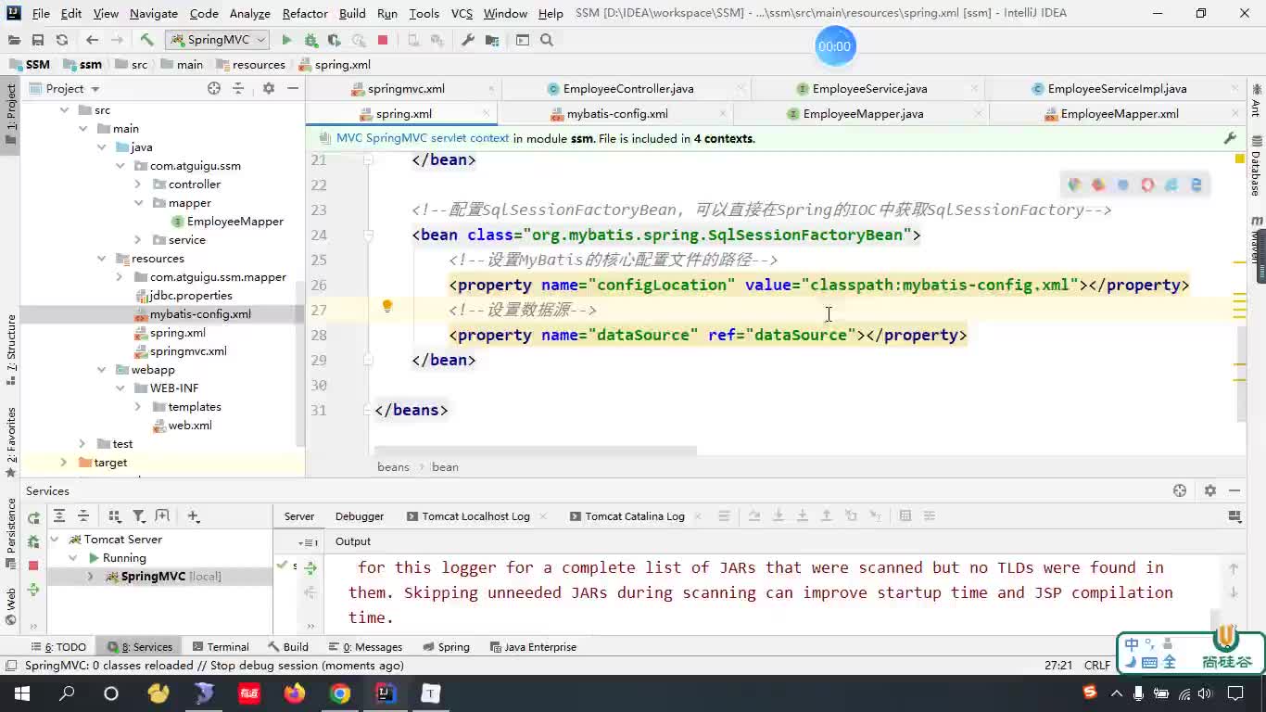The height and width of the screenshot is (712, 1266).
Task: Click red Stop icon in Services sidebar
Action: click(33, 565)
